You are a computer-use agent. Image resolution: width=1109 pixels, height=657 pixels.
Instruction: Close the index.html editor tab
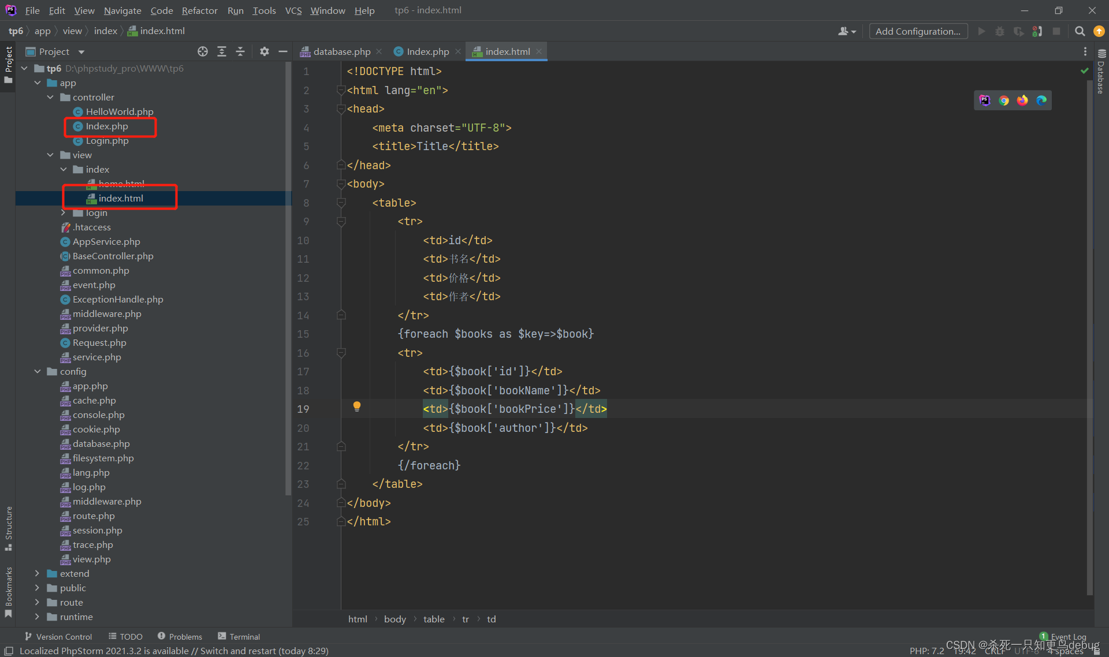[x=539, y=51]
